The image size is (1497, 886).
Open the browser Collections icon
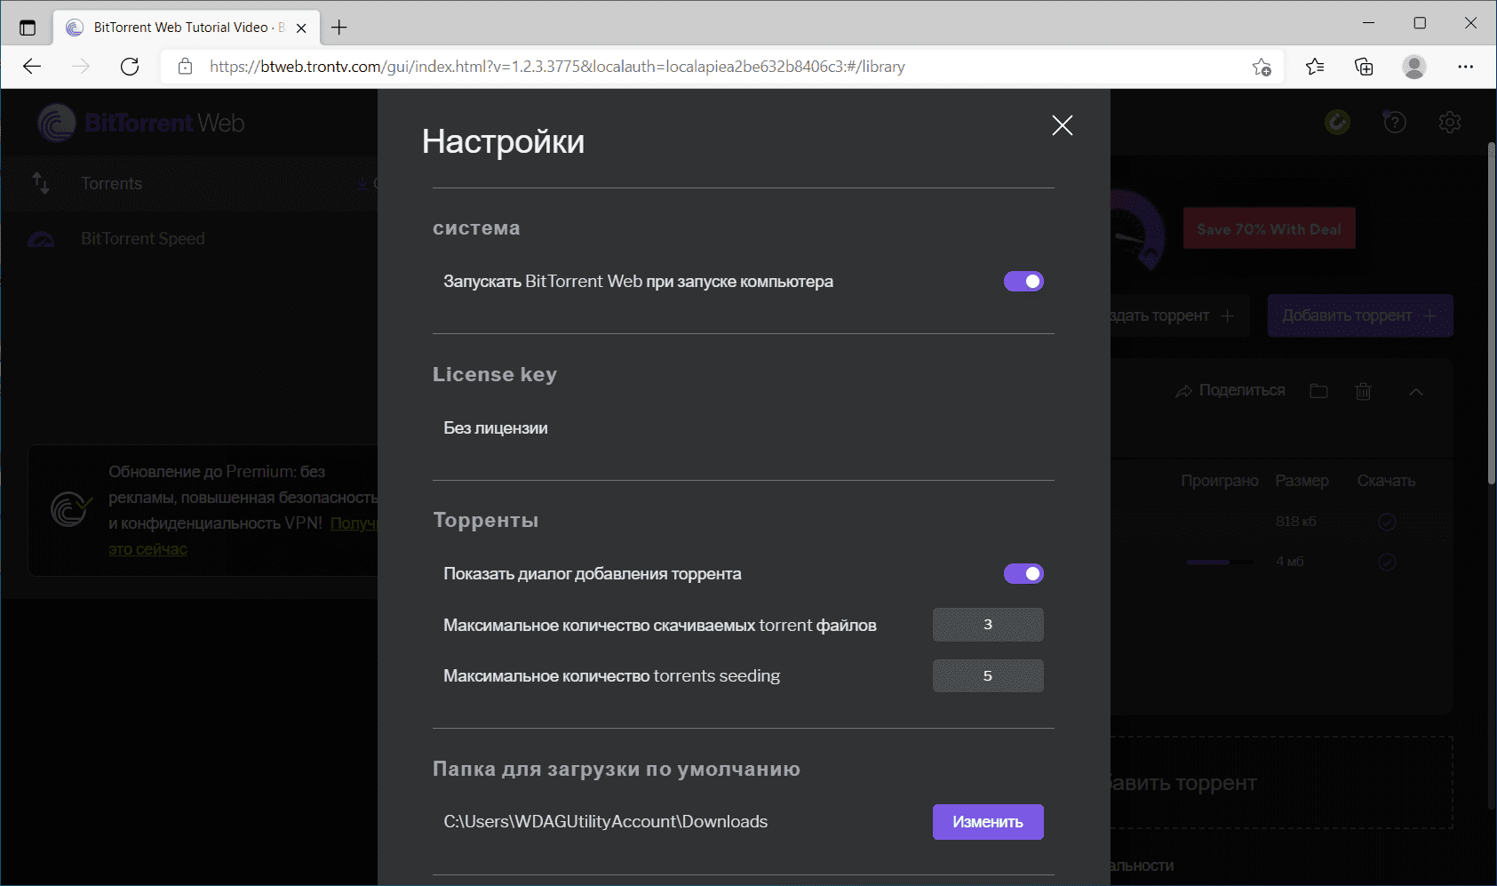click(x=1364, y=67)
